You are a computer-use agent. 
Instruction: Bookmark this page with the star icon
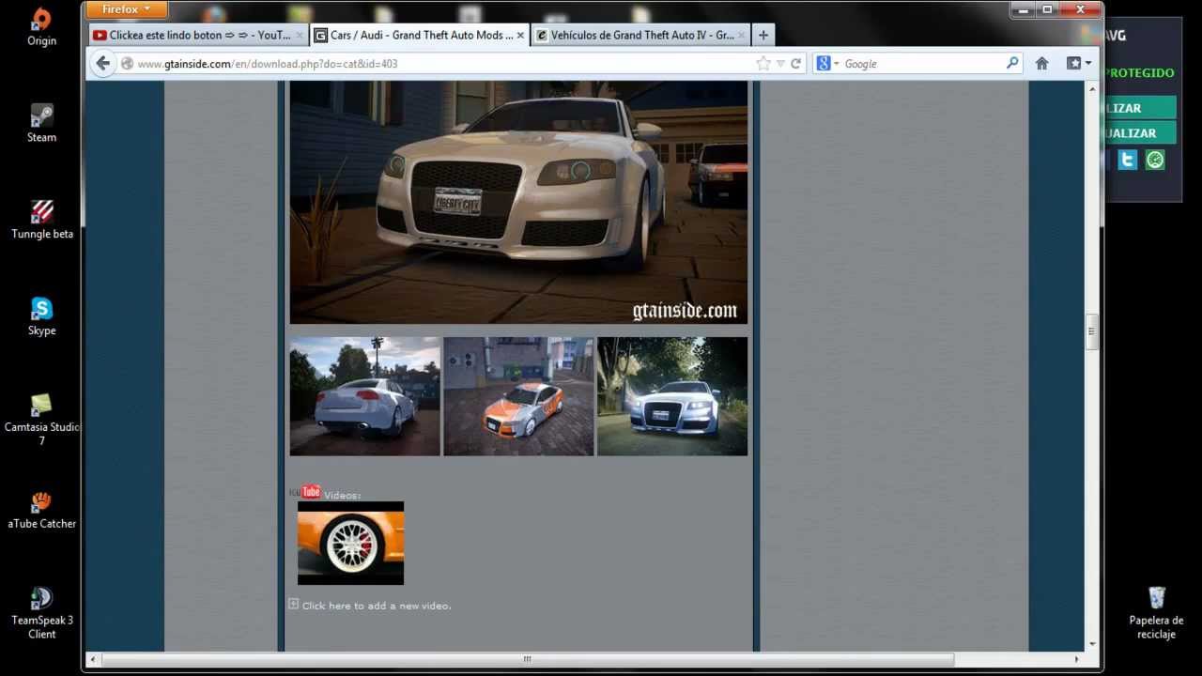pos(763,64)
